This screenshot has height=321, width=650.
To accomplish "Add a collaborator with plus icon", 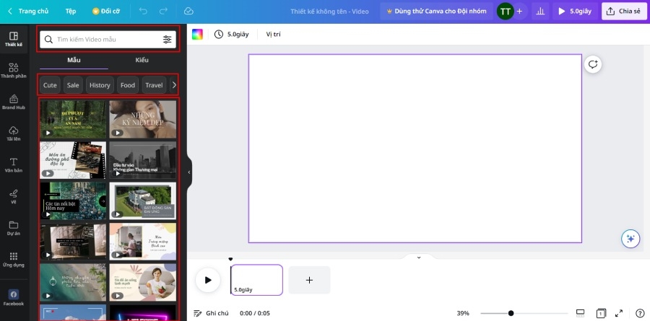I will pos(519,12).
